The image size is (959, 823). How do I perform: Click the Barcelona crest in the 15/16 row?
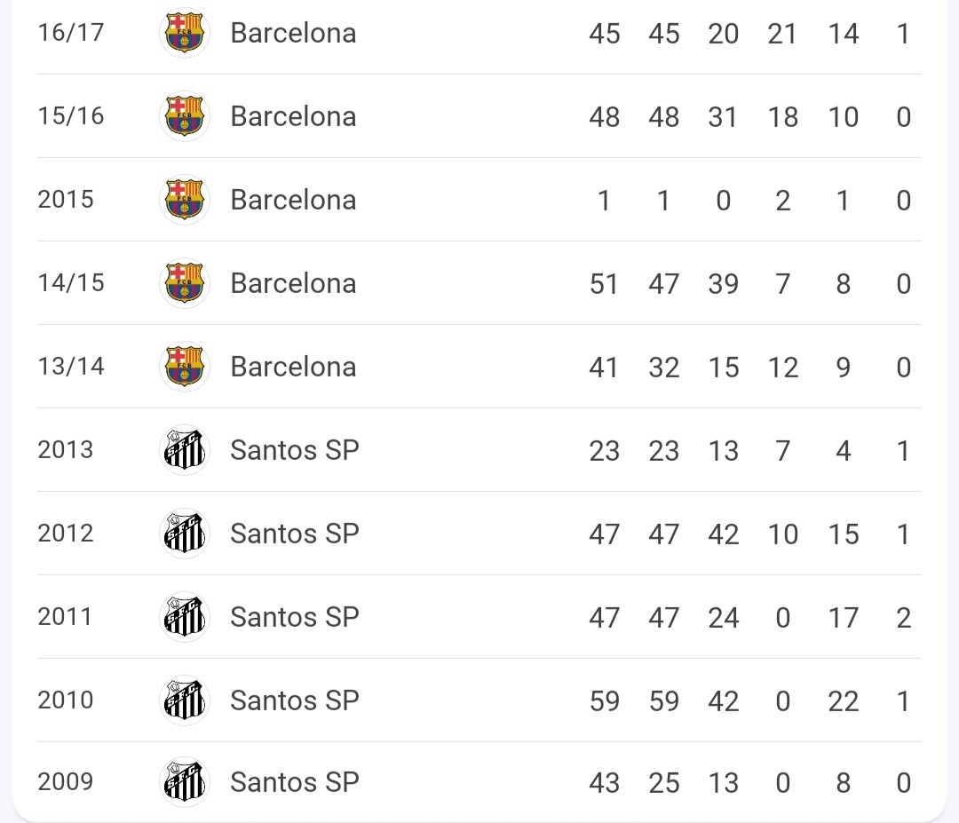(x=184, y=116)
